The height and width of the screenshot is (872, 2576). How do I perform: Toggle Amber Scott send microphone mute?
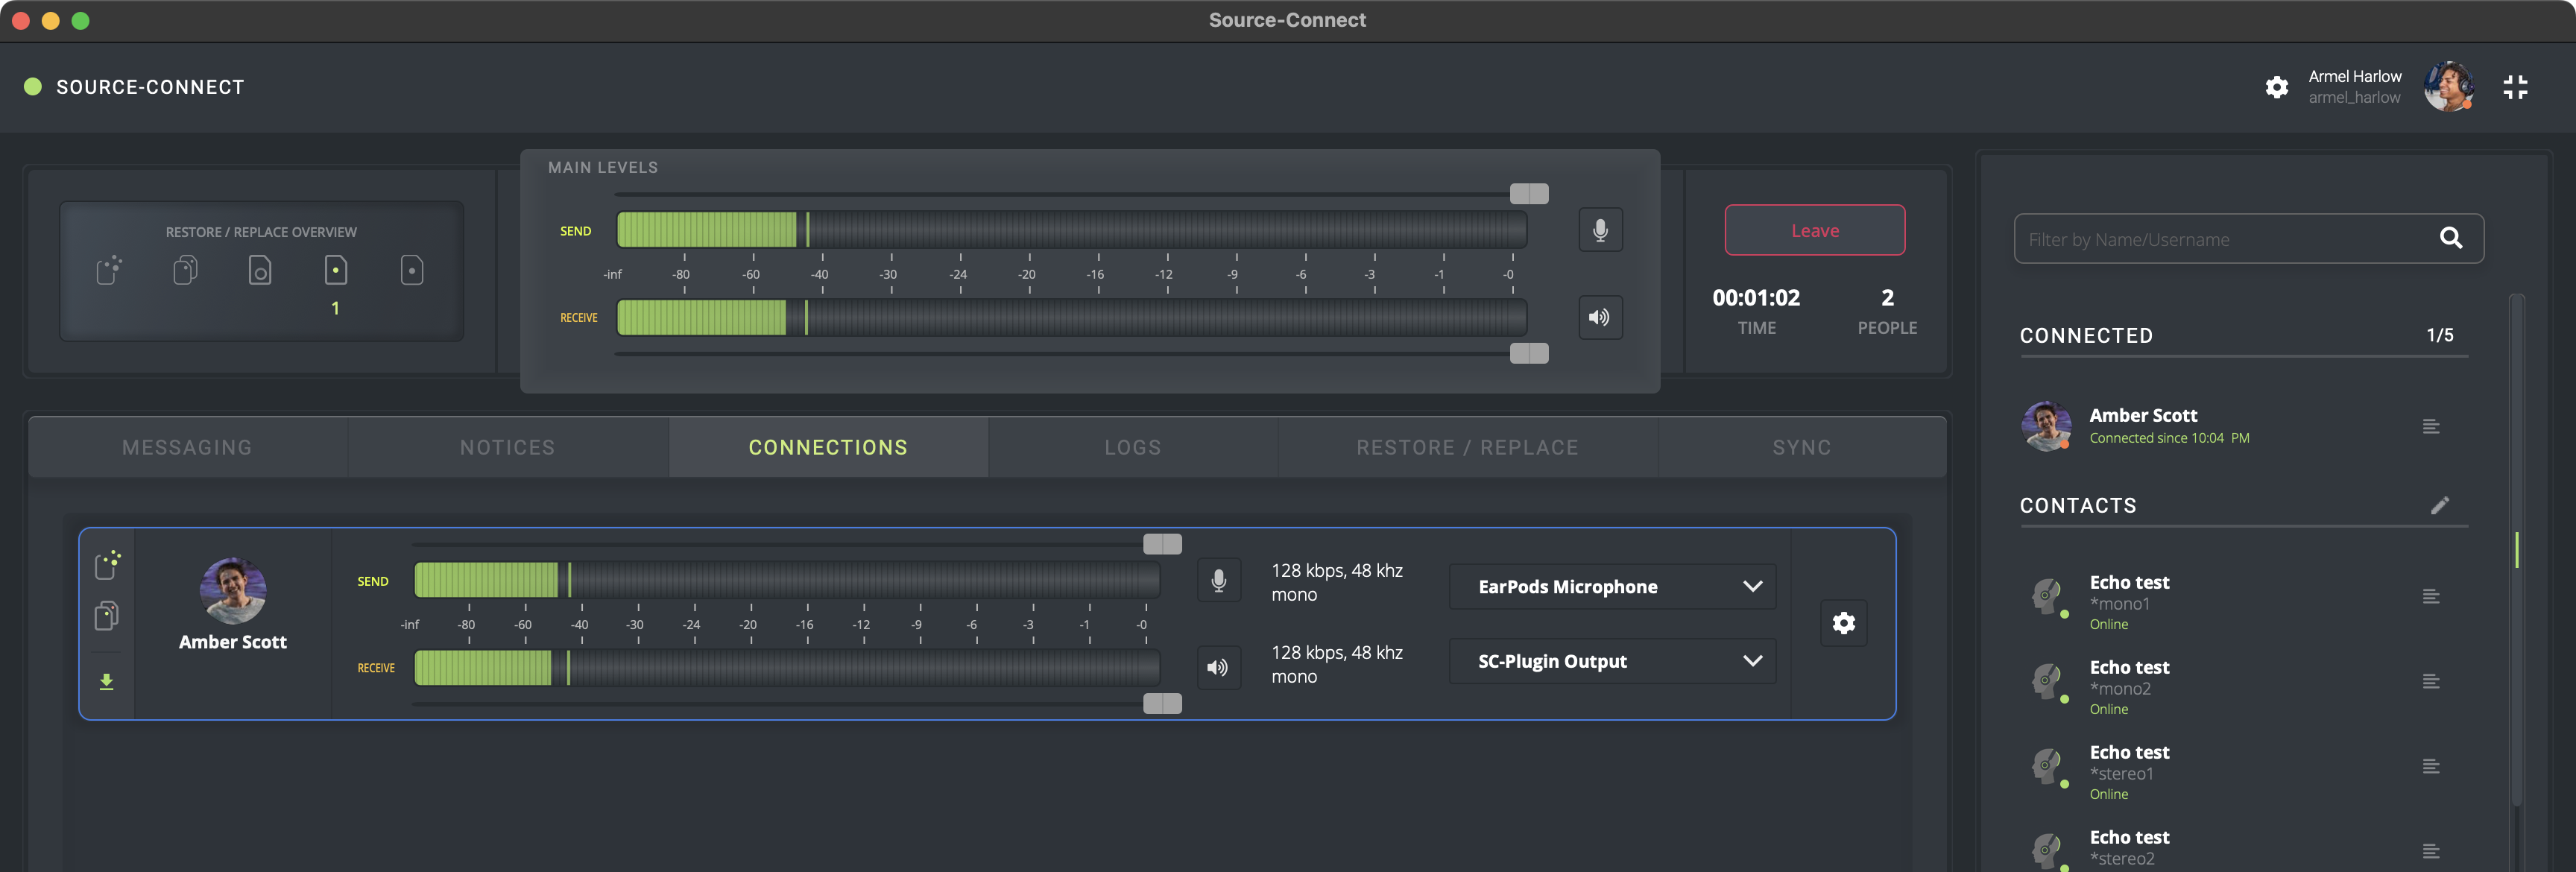point(1218,580)
